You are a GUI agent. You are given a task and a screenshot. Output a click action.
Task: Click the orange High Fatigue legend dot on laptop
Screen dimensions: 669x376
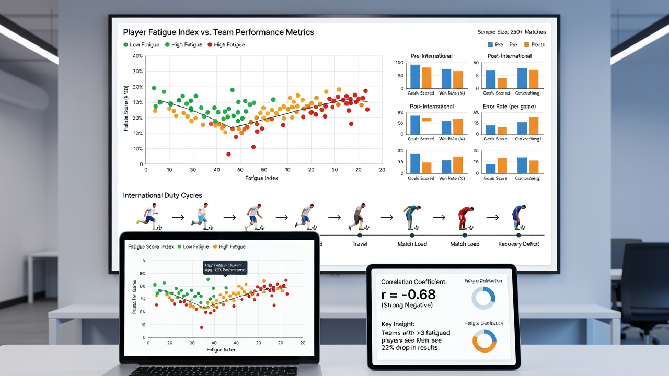(x=214, y=246)
